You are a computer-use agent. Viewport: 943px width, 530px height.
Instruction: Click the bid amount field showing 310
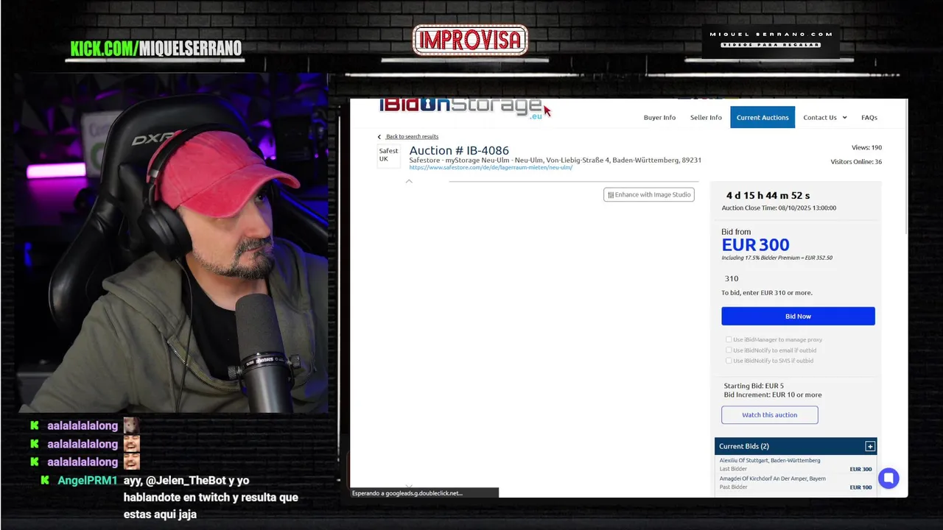[x=798, y=278]
